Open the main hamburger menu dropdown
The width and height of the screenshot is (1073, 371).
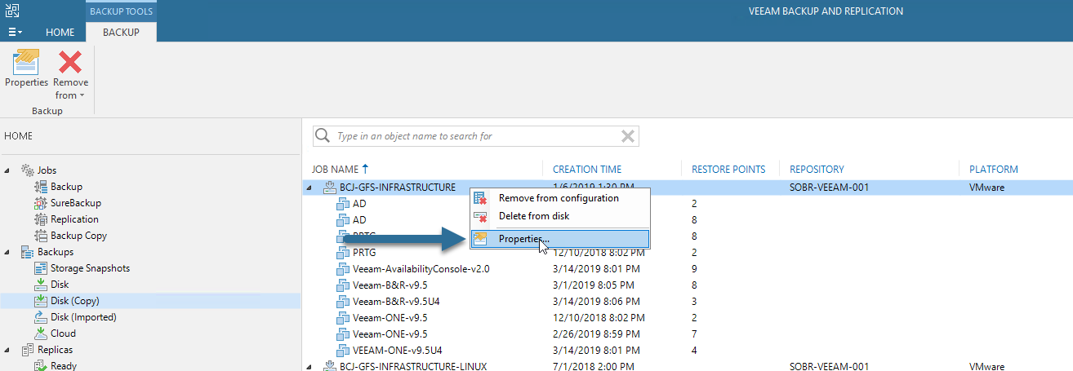pyautogui.click(x=15, y=32)
